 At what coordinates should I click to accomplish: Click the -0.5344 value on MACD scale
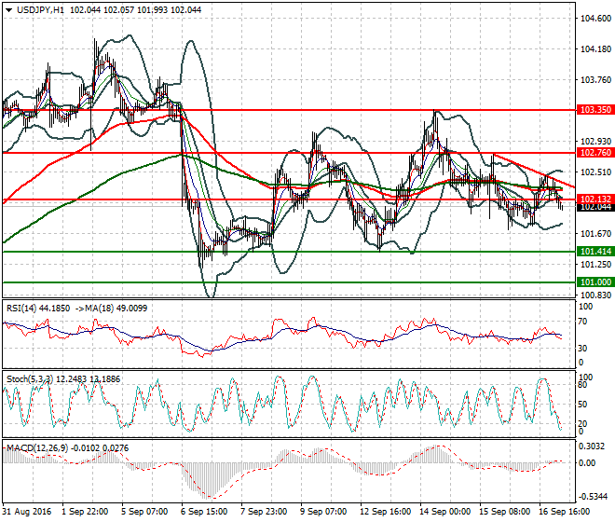pos(593,497)
